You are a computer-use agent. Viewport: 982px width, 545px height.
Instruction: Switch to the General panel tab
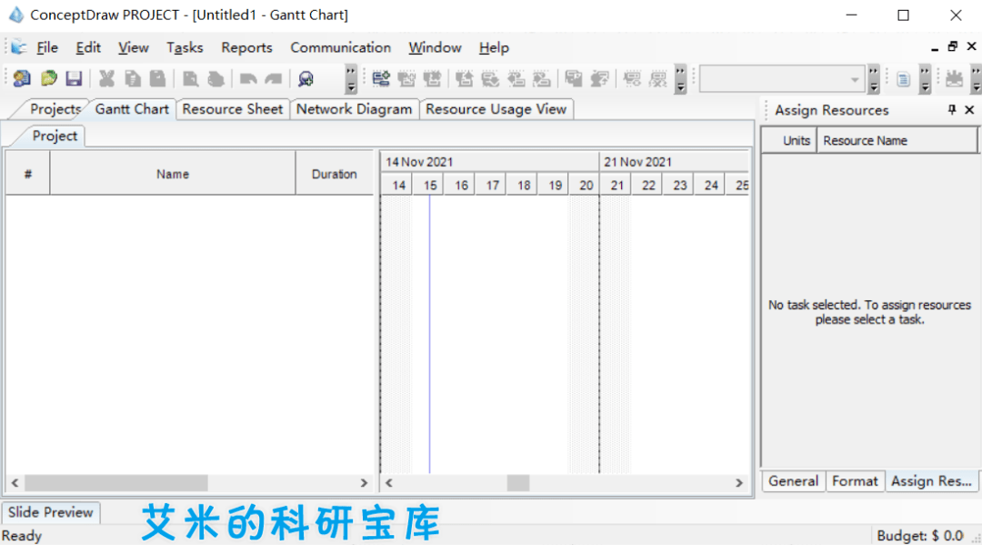tap(794, 481)
